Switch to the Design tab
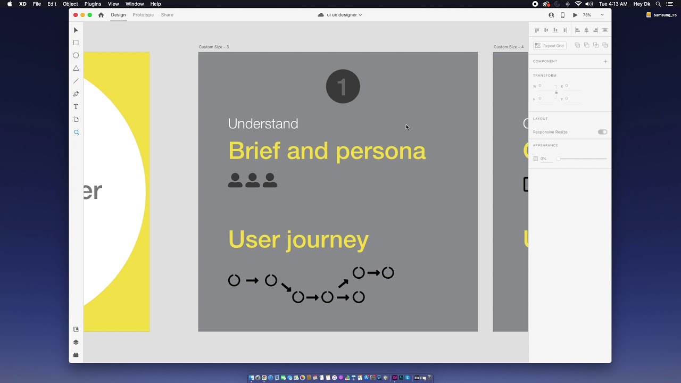The width and height of the screenshot is (681, 383). pyautogui.click(x=118, y=15)
